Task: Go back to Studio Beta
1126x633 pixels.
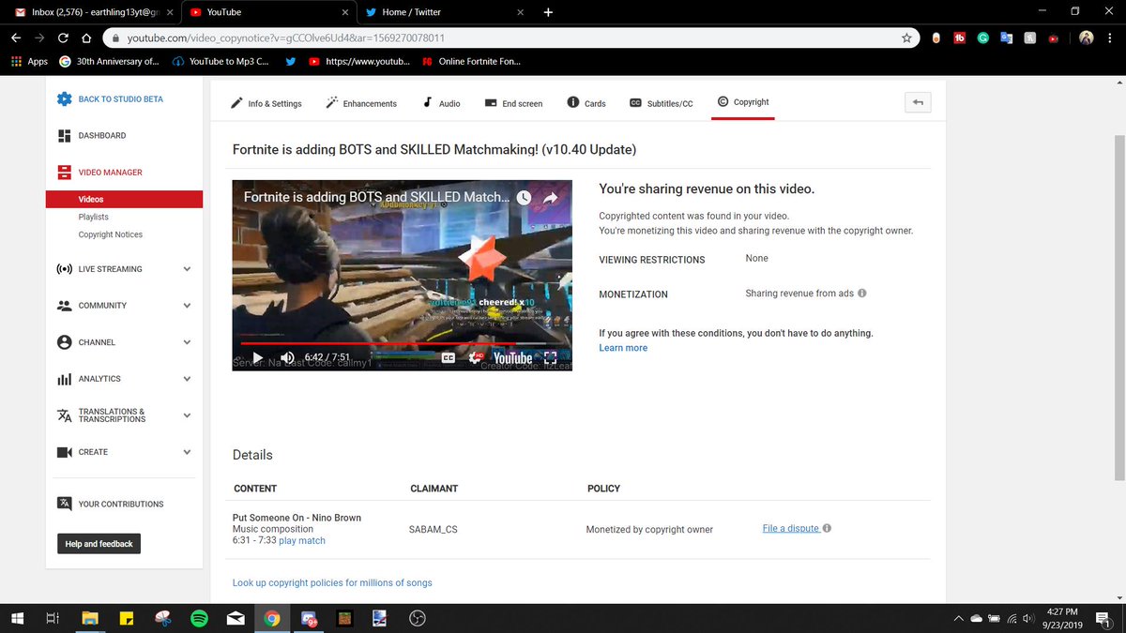Action: tap(110, 99)
